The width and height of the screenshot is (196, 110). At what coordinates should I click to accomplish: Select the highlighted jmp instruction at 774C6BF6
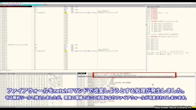(66, 12)
